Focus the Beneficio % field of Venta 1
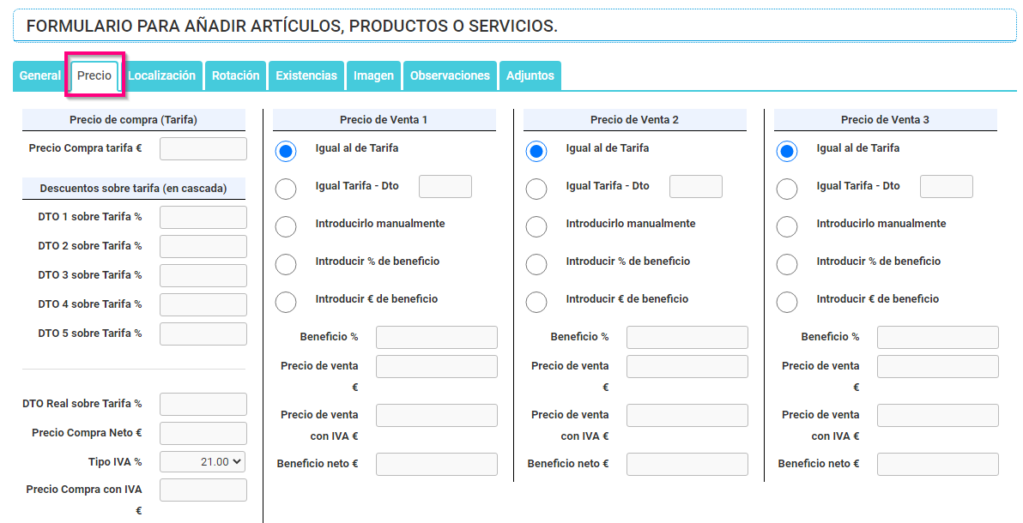 click(x=437, y=337)
